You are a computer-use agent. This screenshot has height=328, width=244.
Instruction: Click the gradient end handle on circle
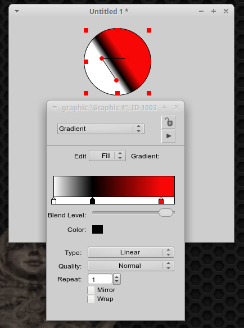click(116, 80)
